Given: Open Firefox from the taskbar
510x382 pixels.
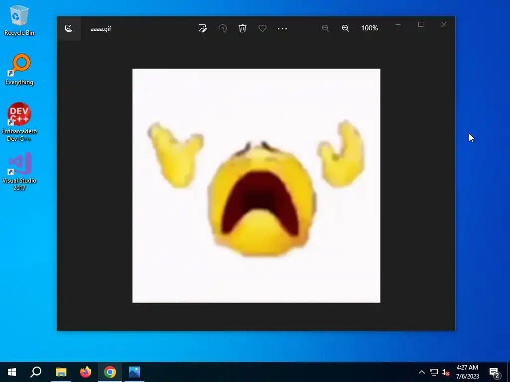Looking at the screenshot, I should [86, 372].
